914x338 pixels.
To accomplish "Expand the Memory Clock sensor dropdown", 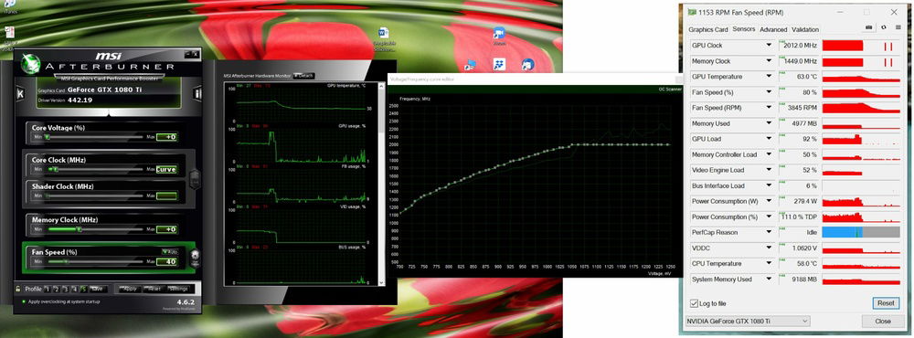I will [770, 61].
